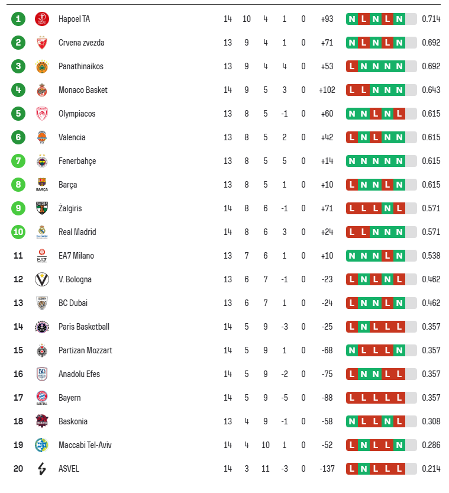449x493 pixels.
Task: Open the Monaco Basket team link
Action: pos(83,90)
